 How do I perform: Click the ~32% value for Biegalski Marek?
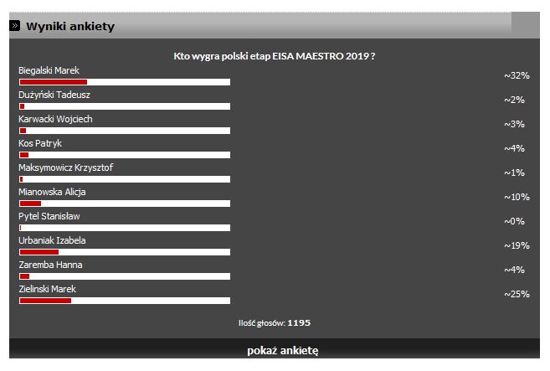(517, 75)
